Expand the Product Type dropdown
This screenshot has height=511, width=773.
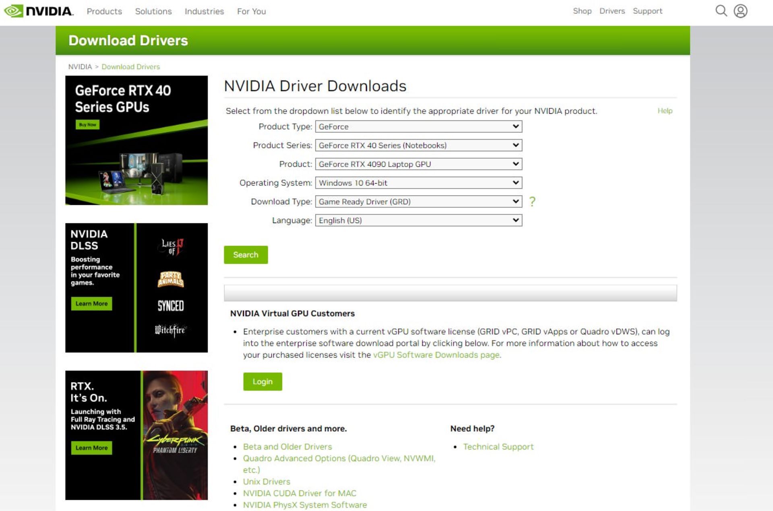pyautogui.click(x=419, y=126)
